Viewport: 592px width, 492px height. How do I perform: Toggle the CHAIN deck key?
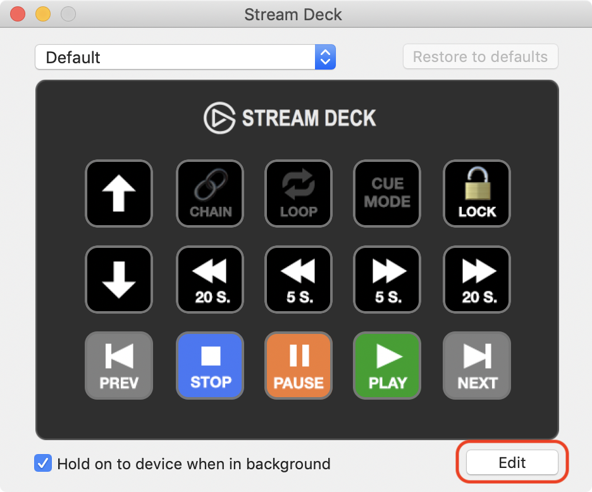(x=210, y=194)
